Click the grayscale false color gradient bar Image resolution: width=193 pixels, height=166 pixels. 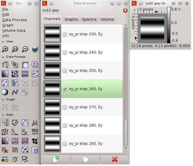169,25
